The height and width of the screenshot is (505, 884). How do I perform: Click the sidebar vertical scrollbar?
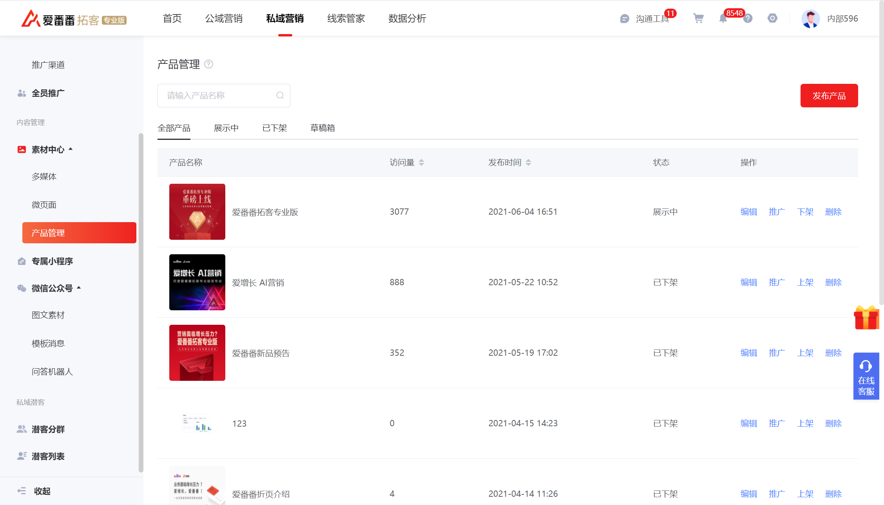point(141,303)
